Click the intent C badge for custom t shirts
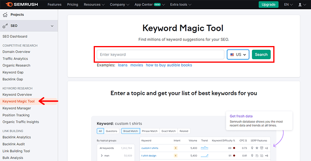The width and height of the screenshot is (311, 161). pyautogui.click(x=176, y=148)
